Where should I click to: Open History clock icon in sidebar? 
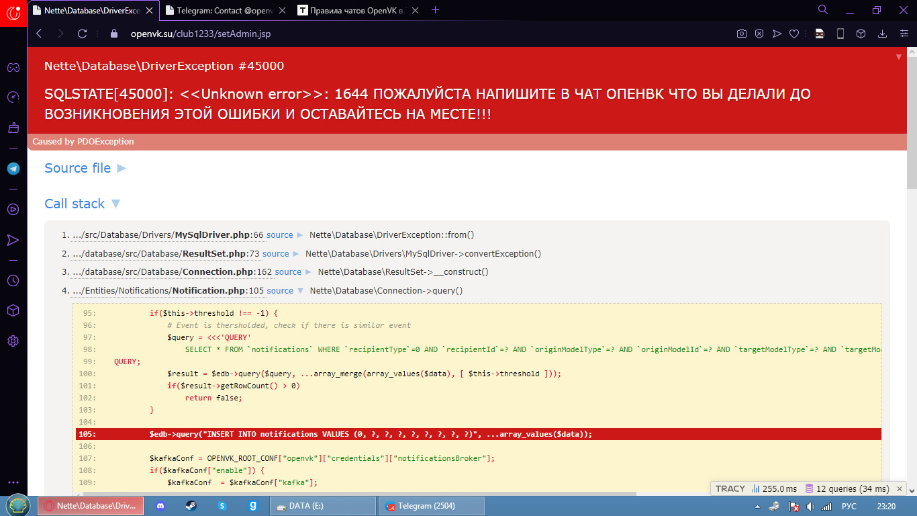point(13,280)
